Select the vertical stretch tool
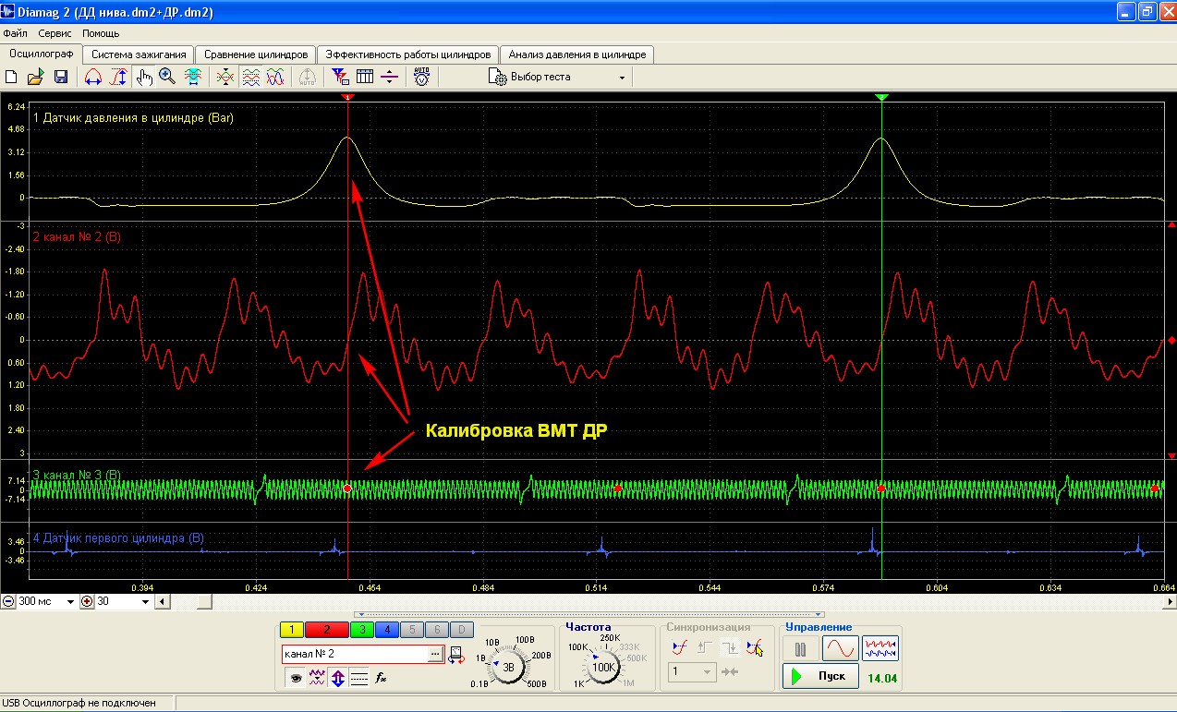Viewport: 1177px width, 712px height. point(118,78)
